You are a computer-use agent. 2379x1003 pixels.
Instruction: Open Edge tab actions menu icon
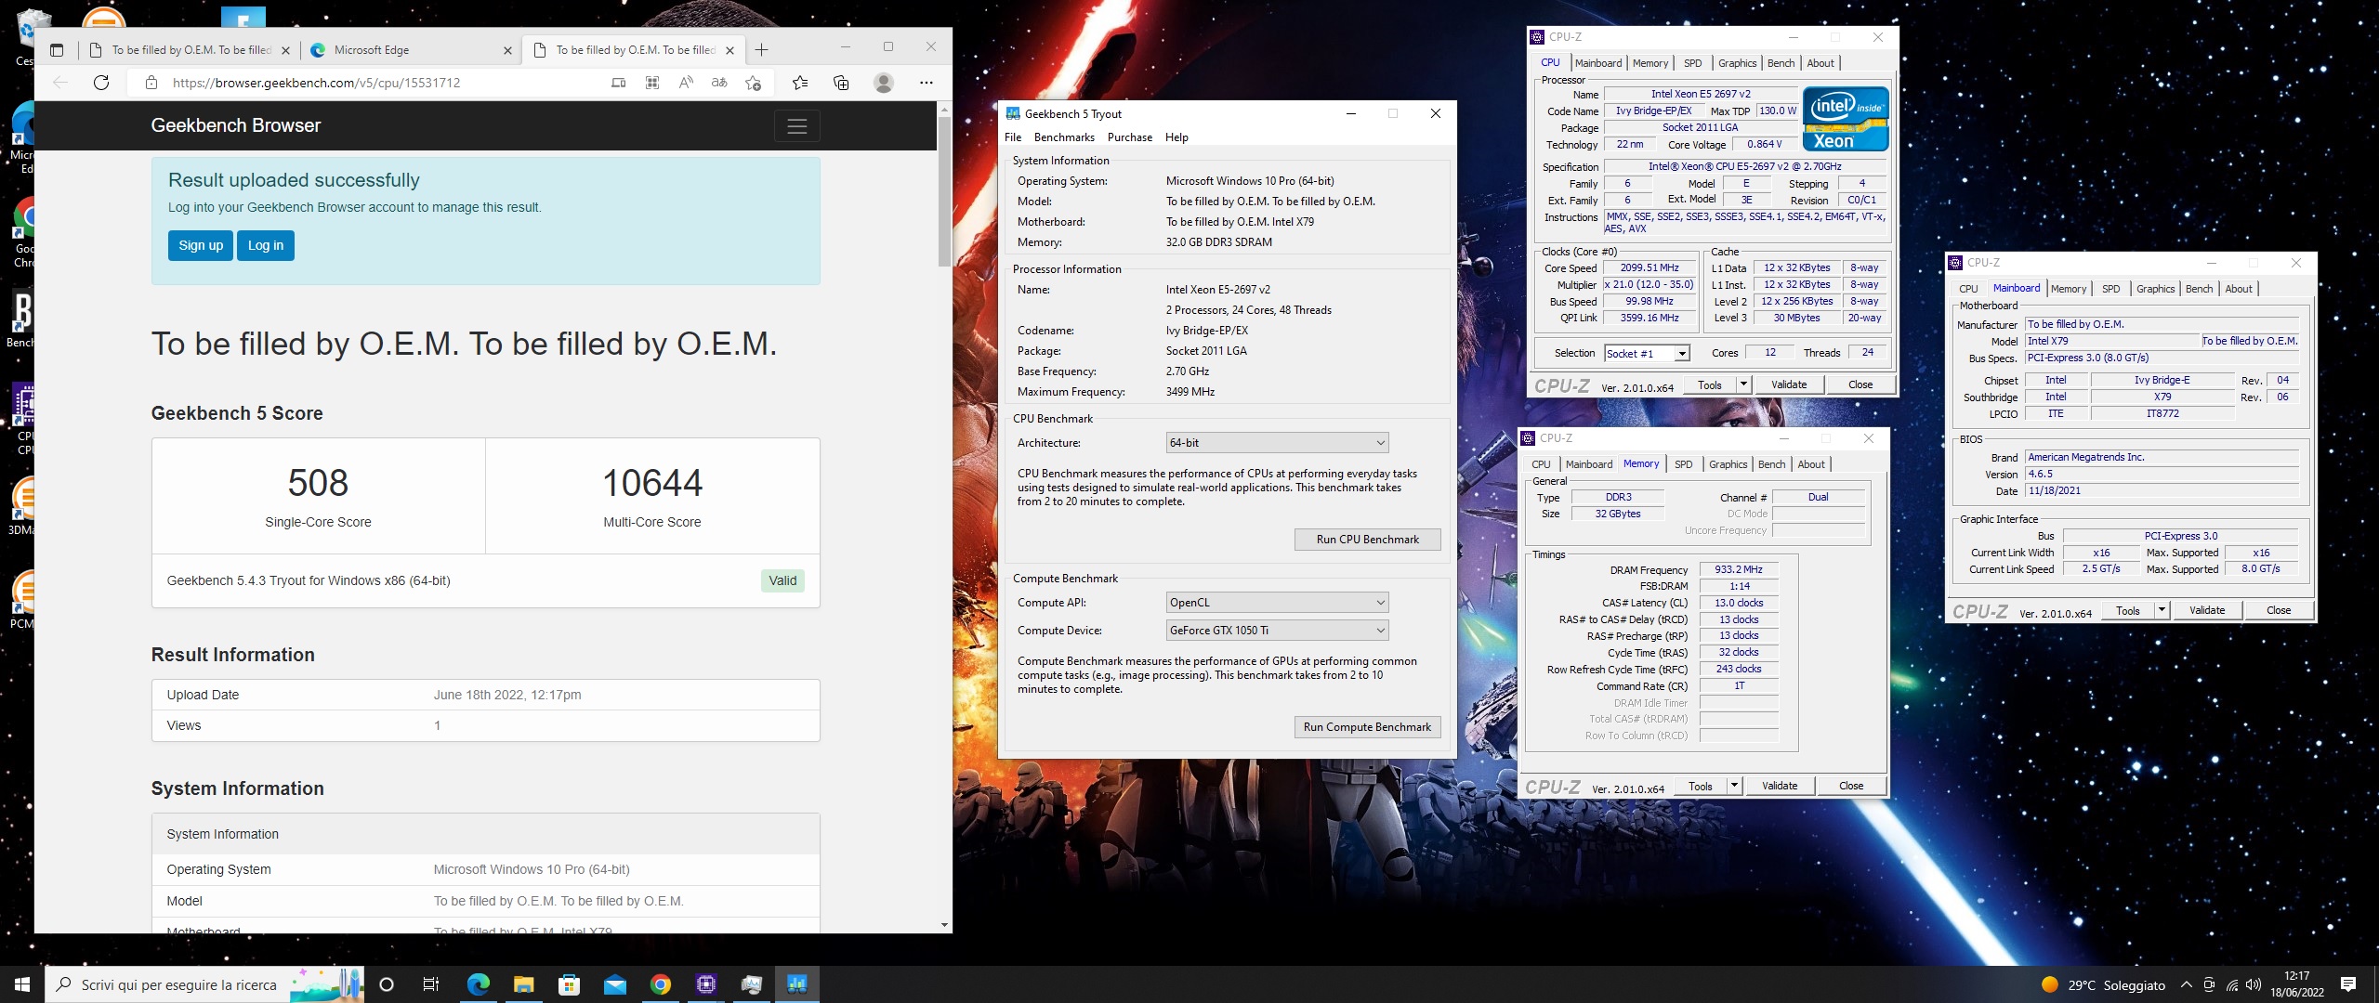(x=57, y=50)
